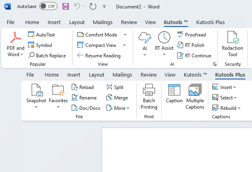Click the Redo (repeat) icon
Viewport: 252px width, 172px height.
tap(93, 6)
